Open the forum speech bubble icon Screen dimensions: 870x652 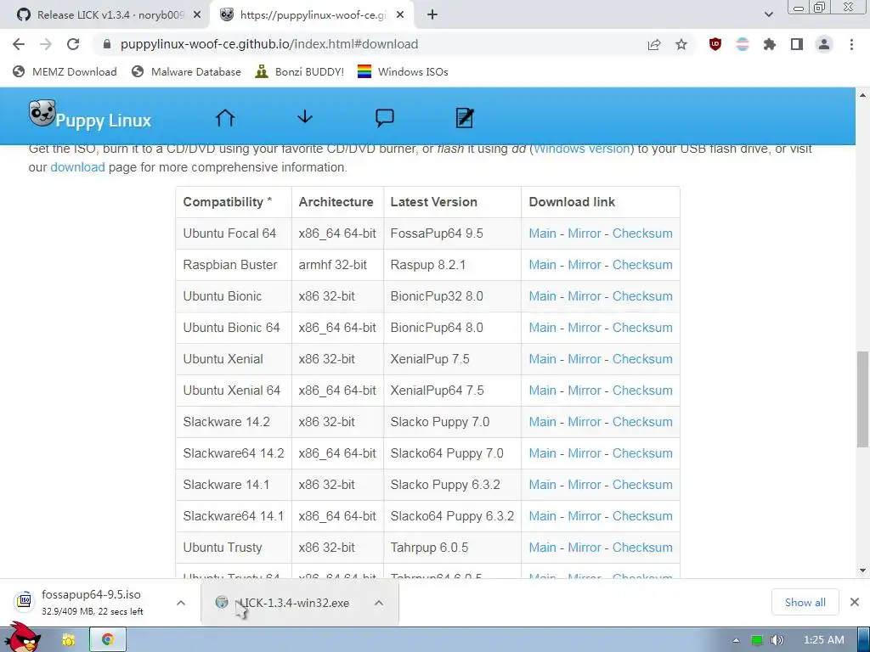pos(385,117)
